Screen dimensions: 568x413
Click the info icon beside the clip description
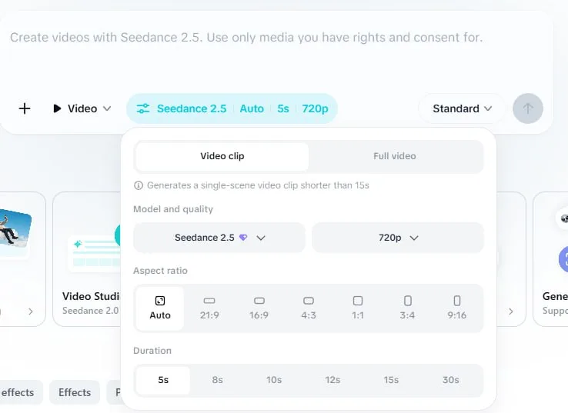point(139,185)
